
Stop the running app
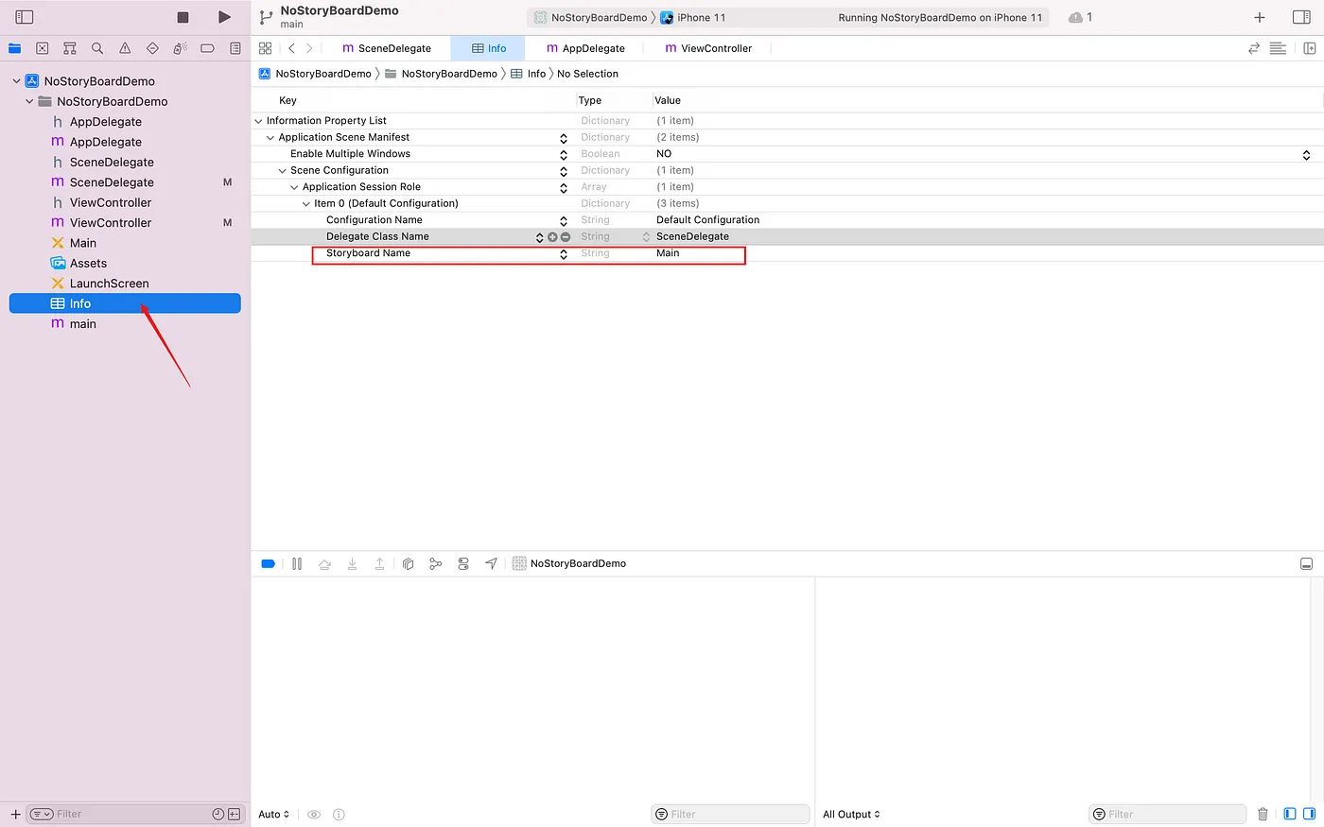pyautogui.click(x=183, y=17)
